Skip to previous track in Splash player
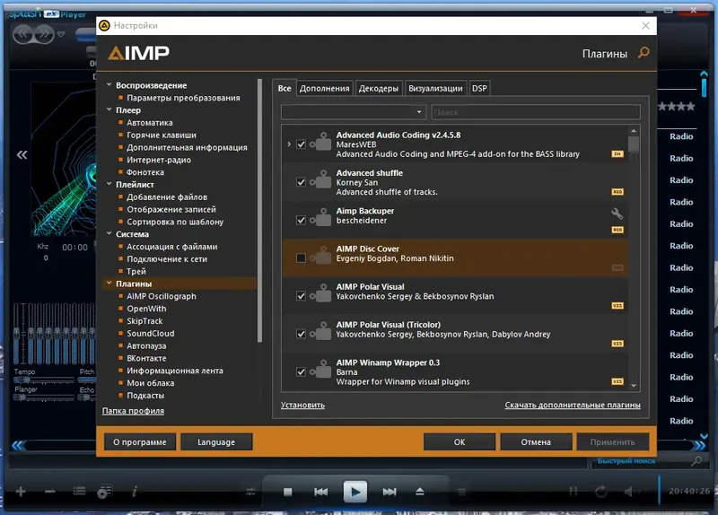The image size is (718, 515). (321, 492)
